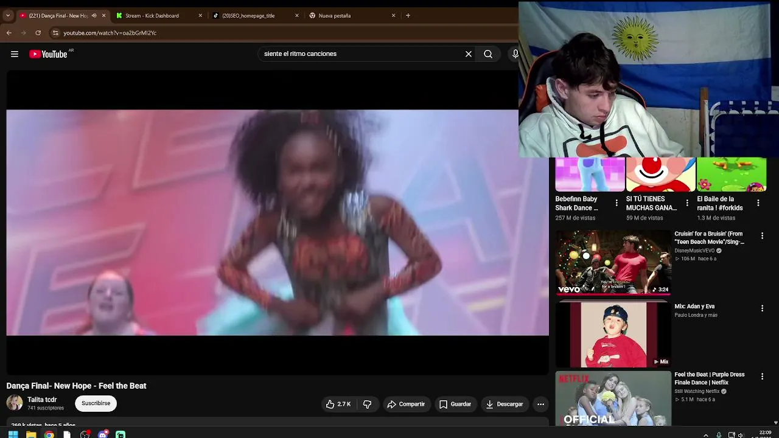779x438 pixels.
Task: Dislike the video
Action: click(367, 404)
